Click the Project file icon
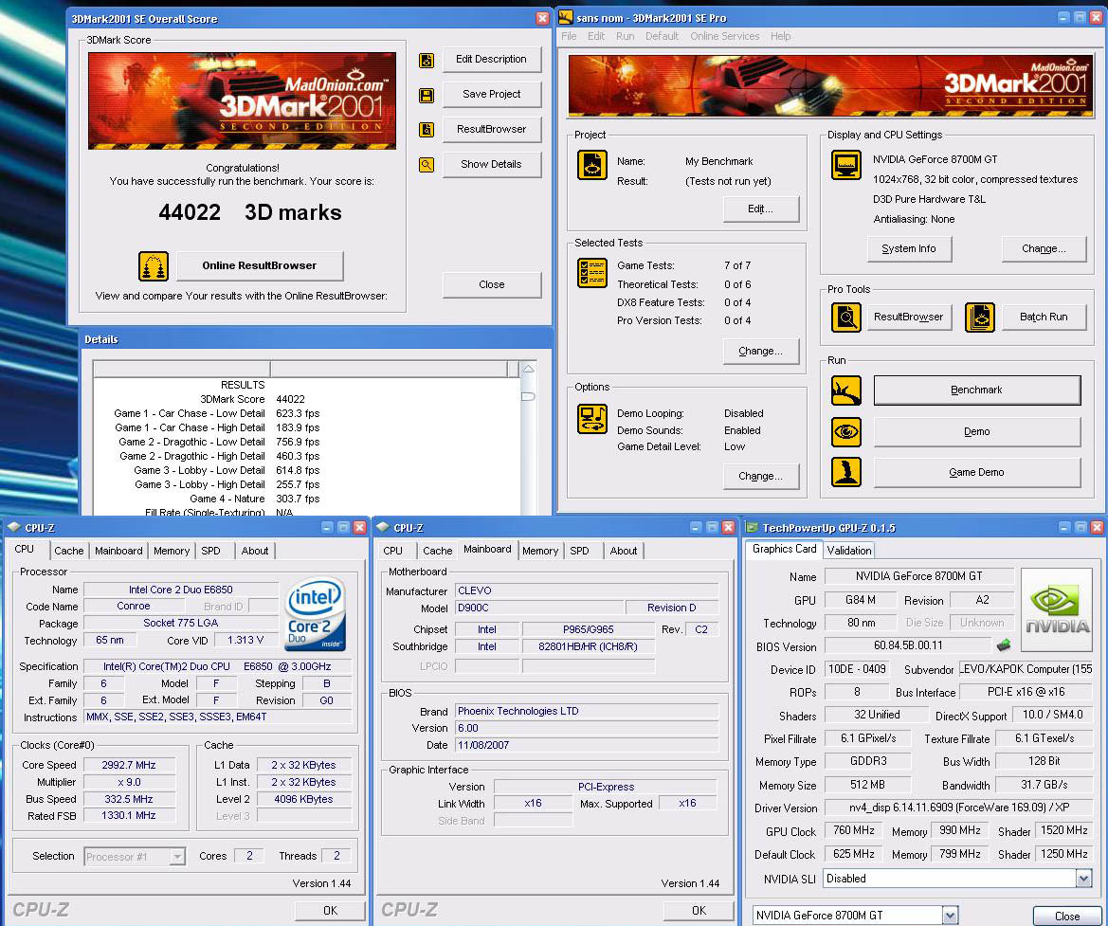The image size is (1108, 926). pos(592,166)
